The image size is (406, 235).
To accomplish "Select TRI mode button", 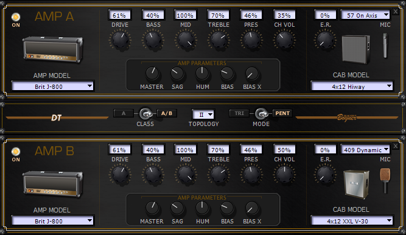I will 239,113.
